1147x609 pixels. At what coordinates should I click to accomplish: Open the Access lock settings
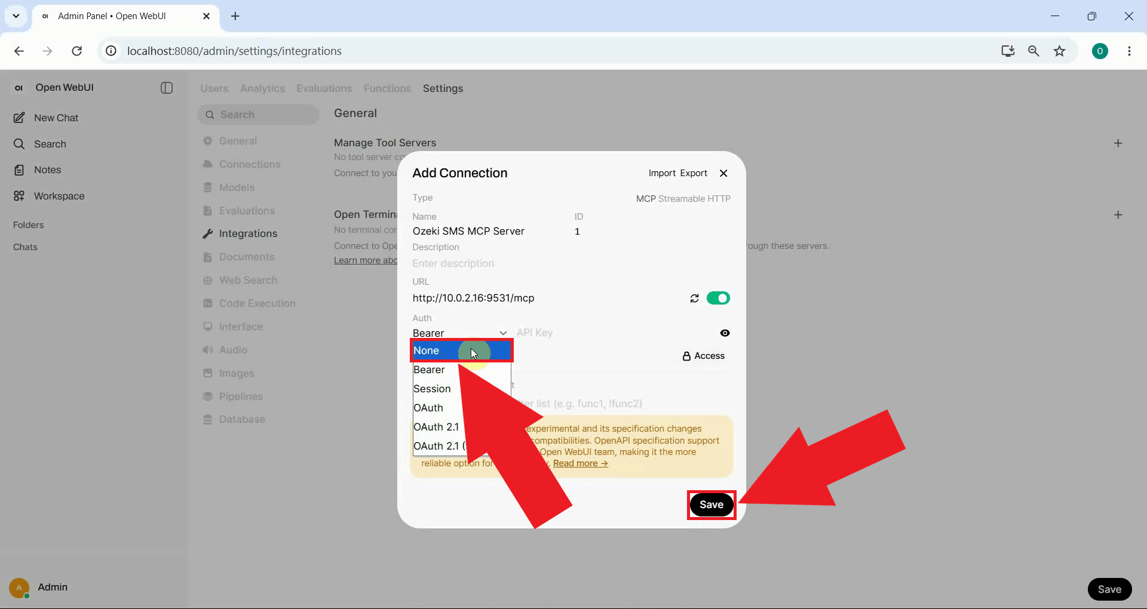[703, 356]
